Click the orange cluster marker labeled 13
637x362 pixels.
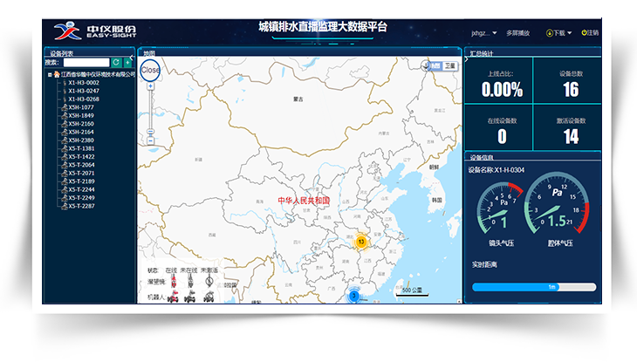(360, 241)
